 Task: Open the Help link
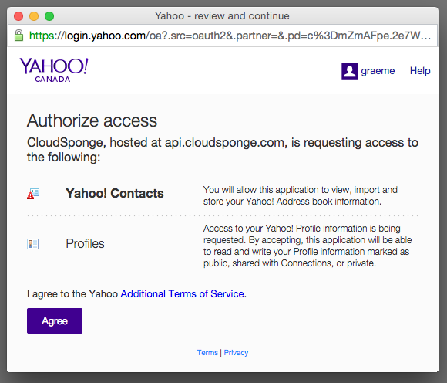point(420,71)
